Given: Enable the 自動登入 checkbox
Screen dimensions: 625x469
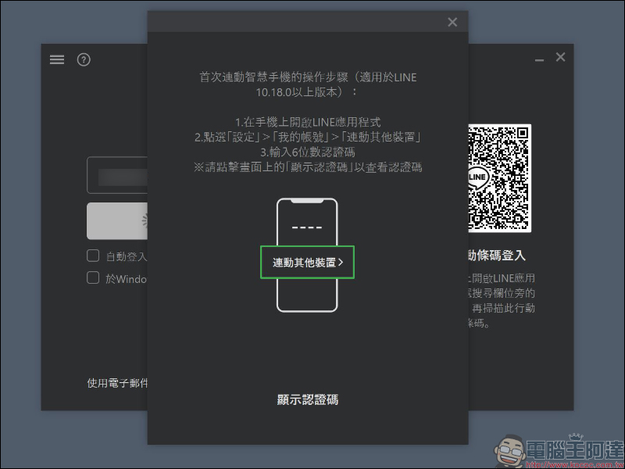Looking at the screenshot, I should coord(93,256).
